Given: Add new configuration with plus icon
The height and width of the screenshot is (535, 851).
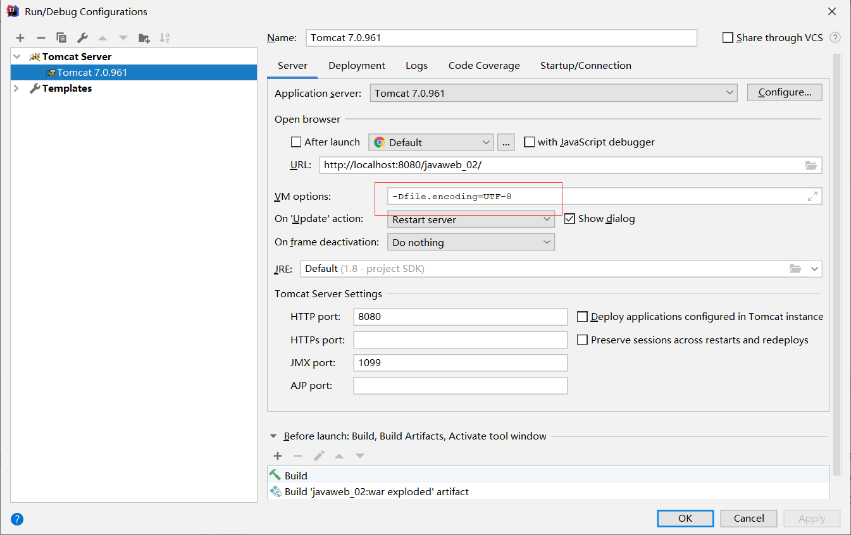Looking at the screenshot, I should point(20,38).
